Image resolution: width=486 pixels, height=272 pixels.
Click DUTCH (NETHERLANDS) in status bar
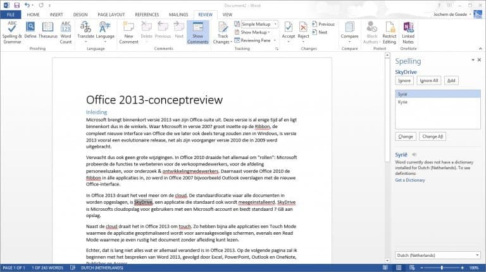point(102,268)
